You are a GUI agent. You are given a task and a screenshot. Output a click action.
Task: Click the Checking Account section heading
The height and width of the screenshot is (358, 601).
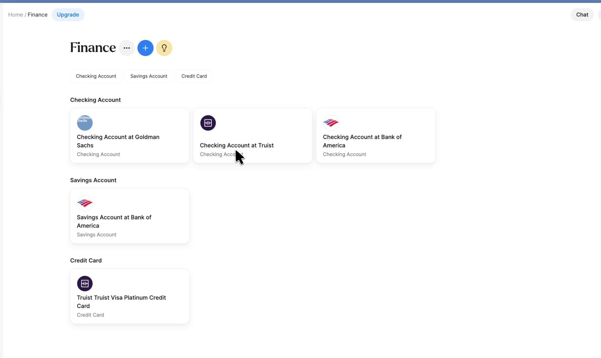tap(96, 100)
